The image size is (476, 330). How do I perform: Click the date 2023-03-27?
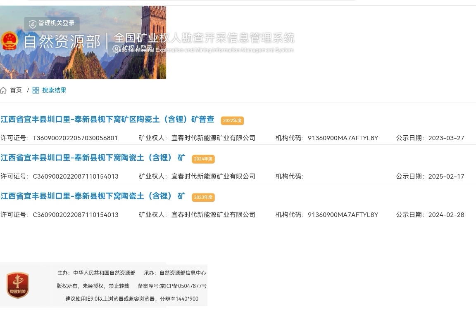446,138
